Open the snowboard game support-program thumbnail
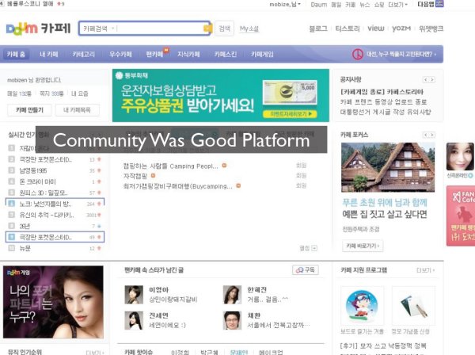 (363, 306)
